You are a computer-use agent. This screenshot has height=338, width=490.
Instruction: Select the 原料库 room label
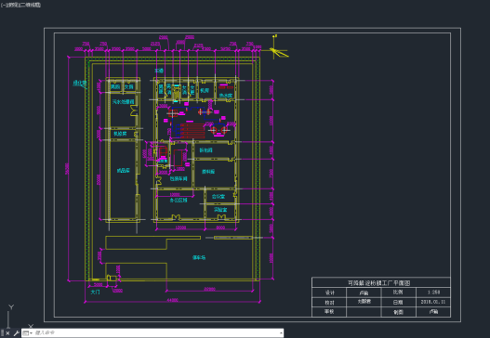[x=208, y=172]
